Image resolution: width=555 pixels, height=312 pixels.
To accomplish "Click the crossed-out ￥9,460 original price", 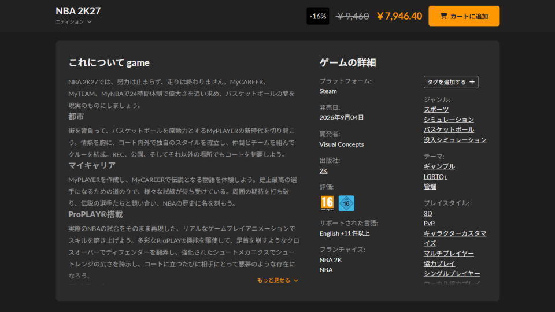I will click(353, 16).
